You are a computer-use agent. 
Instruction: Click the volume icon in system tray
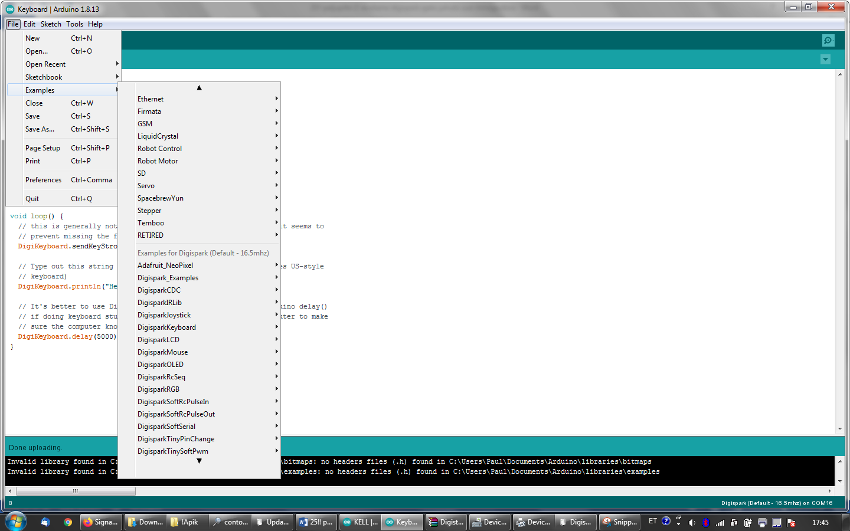coord(692,522)
